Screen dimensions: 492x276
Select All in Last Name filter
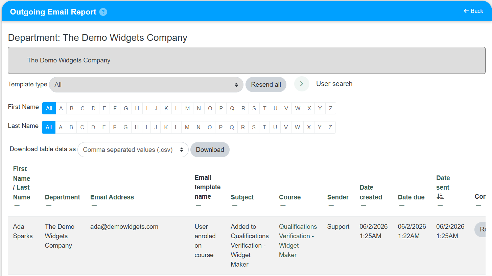pos(49,127)
